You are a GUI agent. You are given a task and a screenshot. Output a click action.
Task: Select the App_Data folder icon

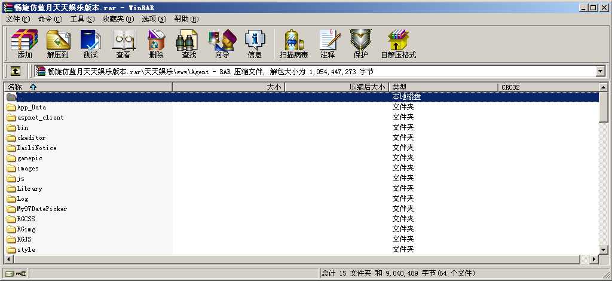[11, 108]
